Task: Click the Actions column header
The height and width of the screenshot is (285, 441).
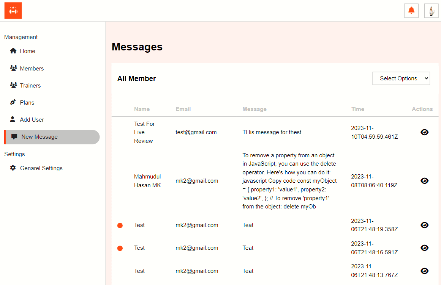Action: click(422, 109)
